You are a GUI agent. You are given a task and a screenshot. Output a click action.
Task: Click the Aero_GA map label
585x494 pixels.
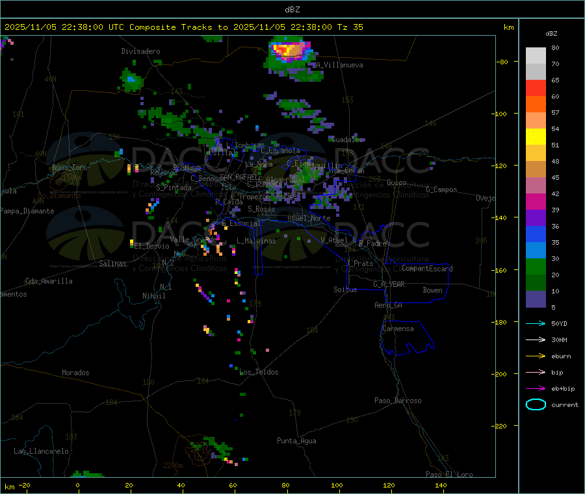click(388, 305)
